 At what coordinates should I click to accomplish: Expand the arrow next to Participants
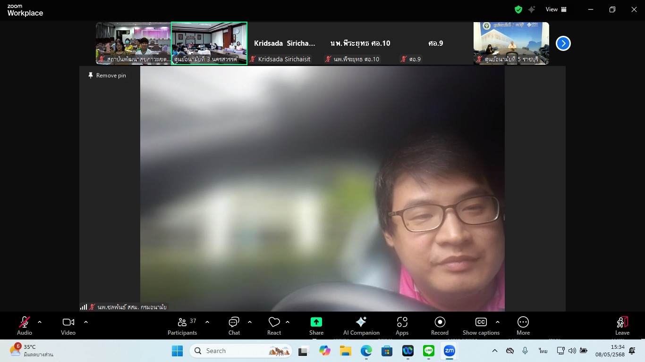pyautogui.click(x=207, y=322)
